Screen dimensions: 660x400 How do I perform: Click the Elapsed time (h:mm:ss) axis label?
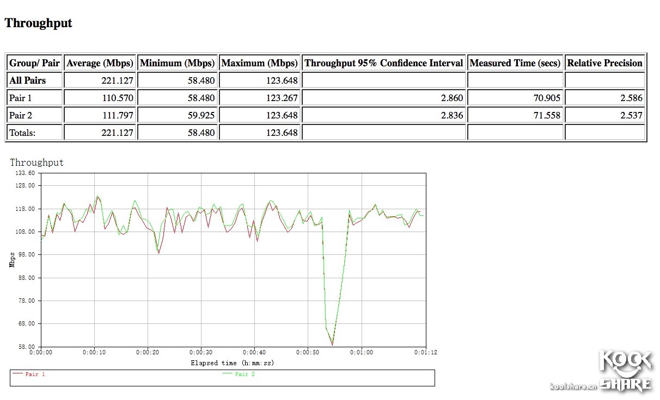pos(233,362)
